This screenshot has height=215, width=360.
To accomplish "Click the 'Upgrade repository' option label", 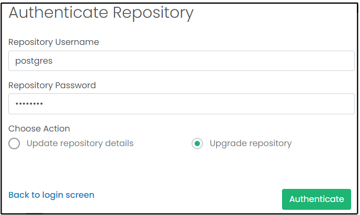I will point(250,144).
